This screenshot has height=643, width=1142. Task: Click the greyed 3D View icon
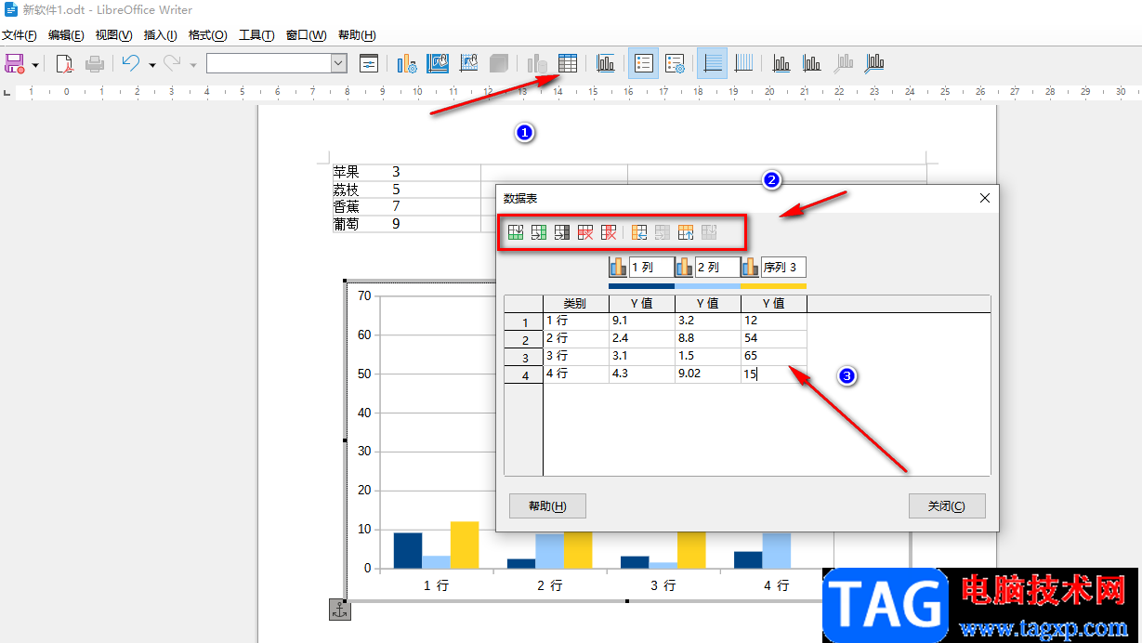coord(499,64)
